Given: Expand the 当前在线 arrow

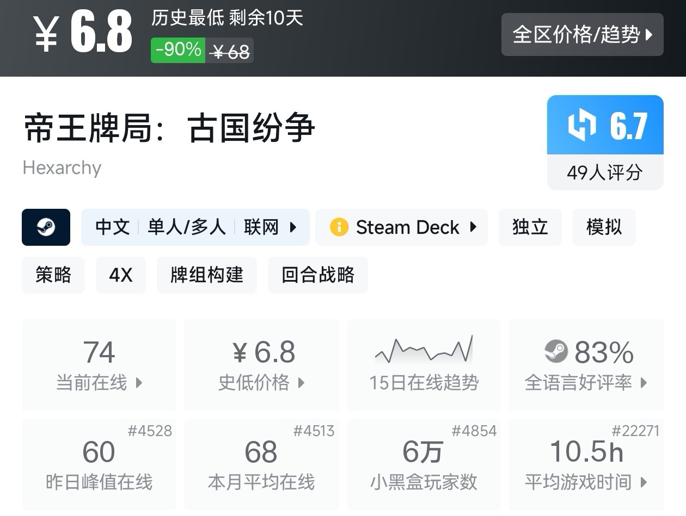Looking at the screenshot, I should click(x=139, y=383).
